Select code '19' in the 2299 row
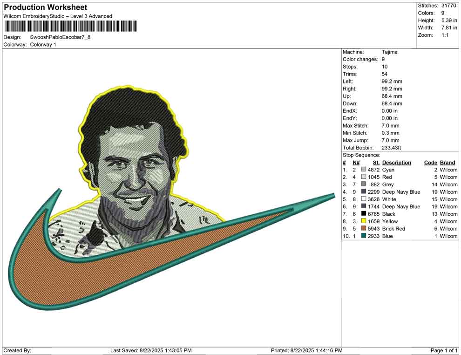The image size is (461, 355). (434, 192)
